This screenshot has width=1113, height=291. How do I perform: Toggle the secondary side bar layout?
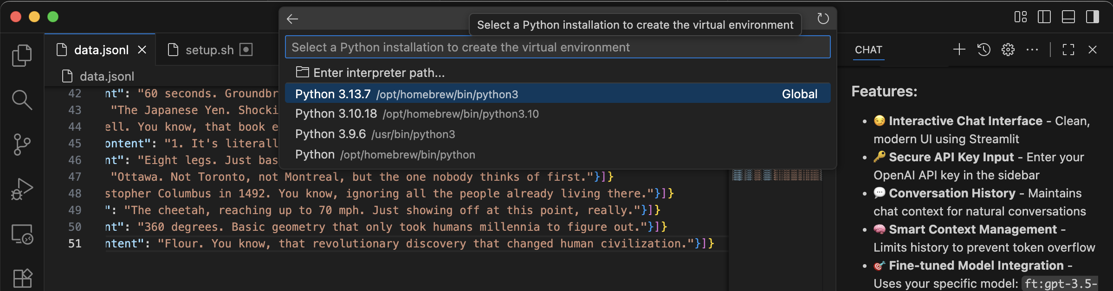coord(1092,17)
